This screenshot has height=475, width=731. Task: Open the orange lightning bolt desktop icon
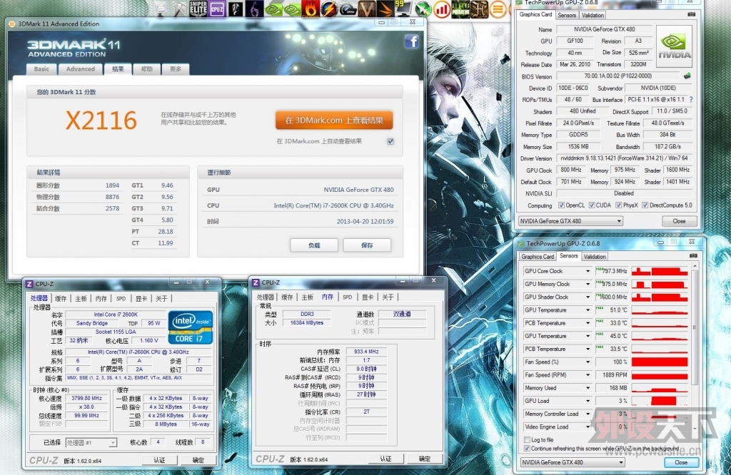pyautogui.click(x=328, y=9)
